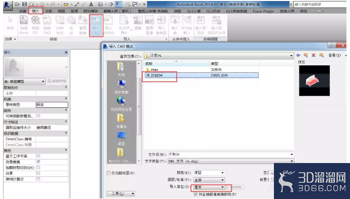Switch to the Insert ribbon tab
This screenshot has height=199, width=350.
[x=36, y=11]
